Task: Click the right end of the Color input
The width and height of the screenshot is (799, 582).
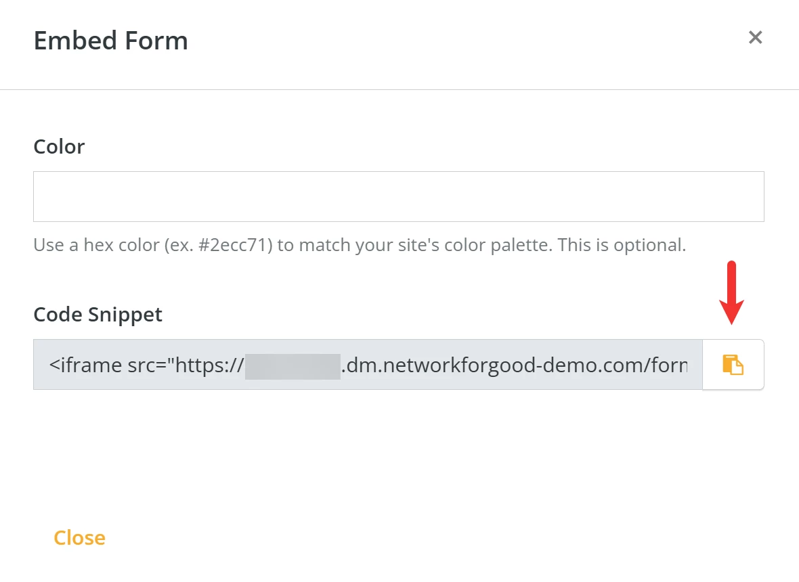Action: click(745, 196)
